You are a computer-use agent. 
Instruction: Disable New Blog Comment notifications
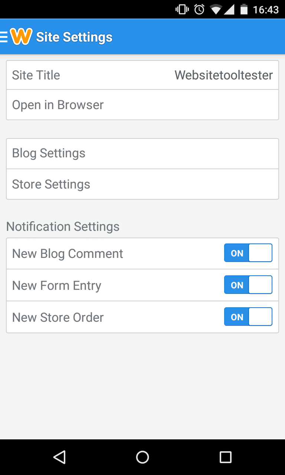point(248,253)
